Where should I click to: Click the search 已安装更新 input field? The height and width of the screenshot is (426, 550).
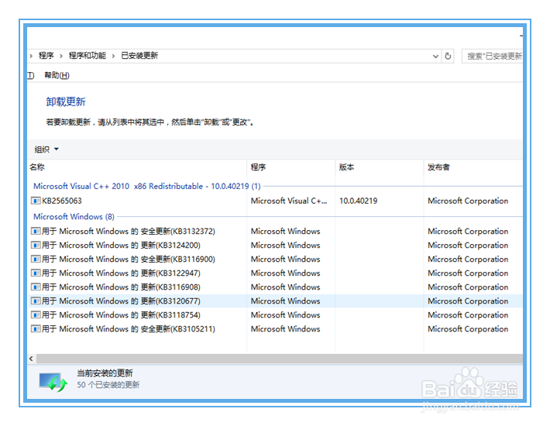(493, 56)
